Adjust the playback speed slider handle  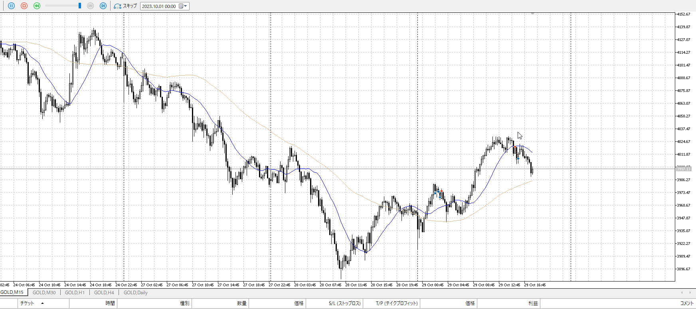coord(80,6)
